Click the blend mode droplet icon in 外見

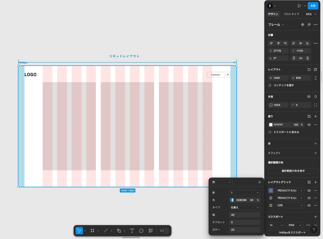[316, 97]
